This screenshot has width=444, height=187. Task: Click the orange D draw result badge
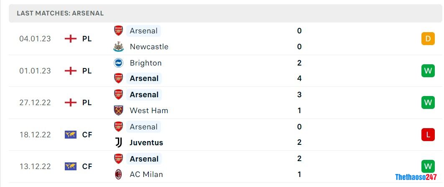(x=428, y=39)
